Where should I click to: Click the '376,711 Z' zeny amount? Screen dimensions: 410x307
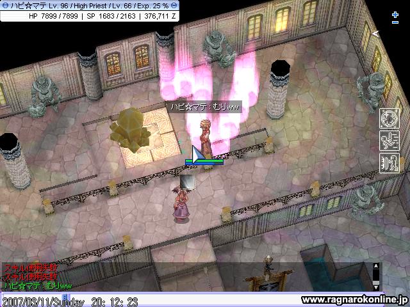[x=160, y=16]
